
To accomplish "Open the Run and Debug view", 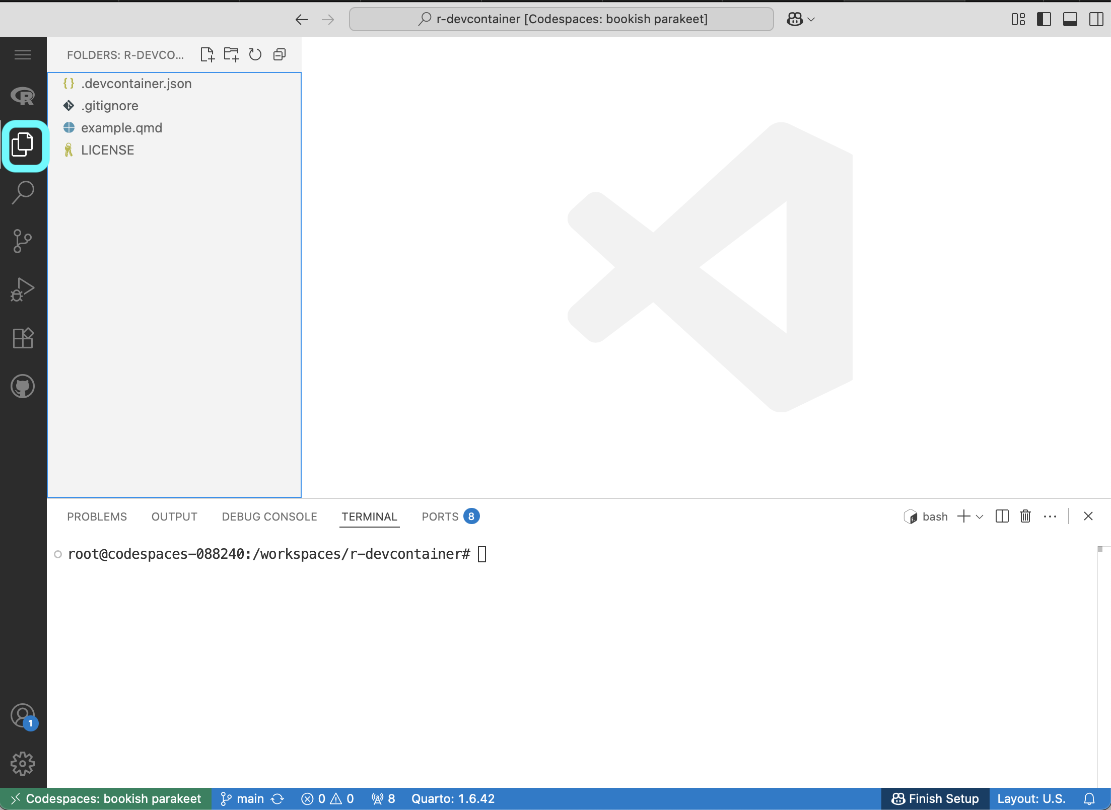I will click(x=23, y=289).
